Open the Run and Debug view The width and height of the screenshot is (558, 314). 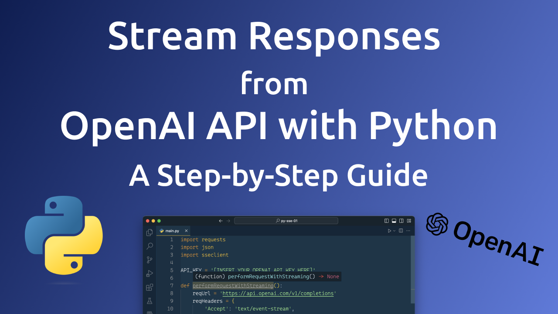(x=150, y=274)
